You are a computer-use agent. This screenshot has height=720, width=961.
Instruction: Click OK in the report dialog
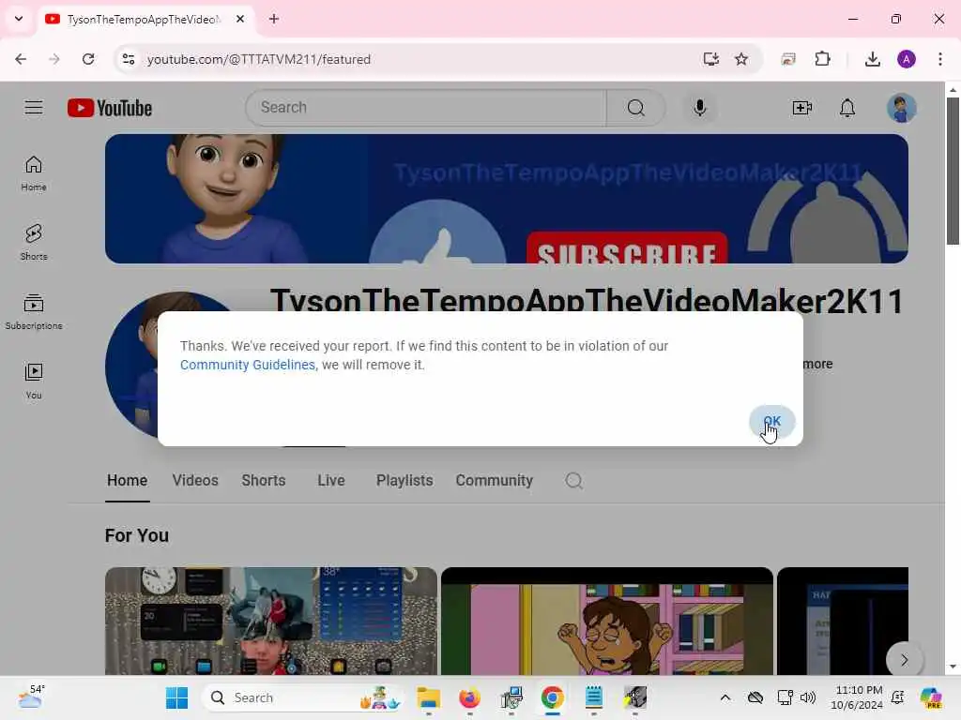tap(771, 421)
